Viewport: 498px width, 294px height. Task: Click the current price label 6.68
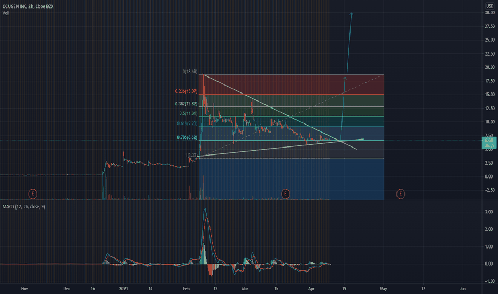[489, 140]
